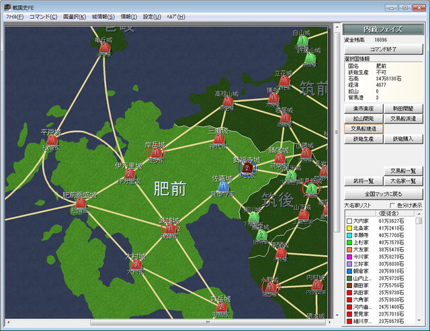
Task: Open the 城情報(S) menu
Action: 103,17
